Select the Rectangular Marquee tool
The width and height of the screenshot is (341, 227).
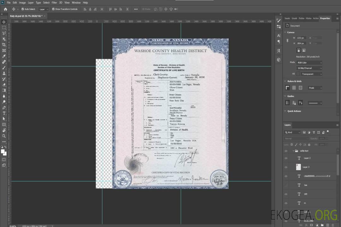(4, 28)
